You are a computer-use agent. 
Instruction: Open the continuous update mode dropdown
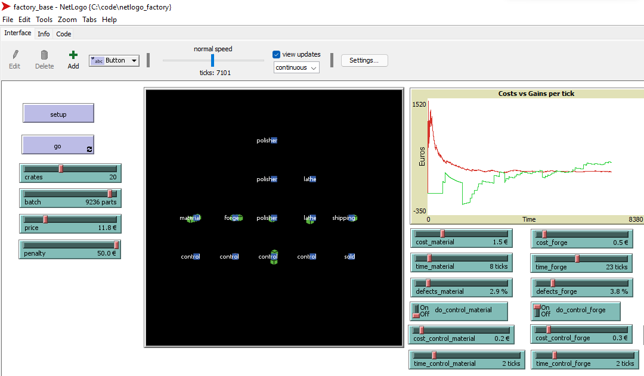coord(296,67)
